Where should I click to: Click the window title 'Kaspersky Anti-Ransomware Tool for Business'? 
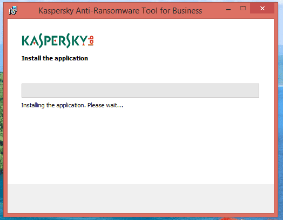pos(120,11)
